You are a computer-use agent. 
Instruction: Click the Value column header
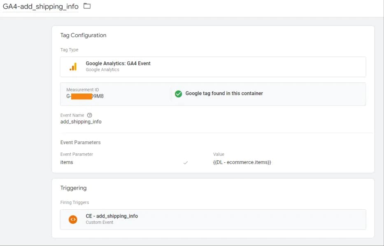coord(219,154)
